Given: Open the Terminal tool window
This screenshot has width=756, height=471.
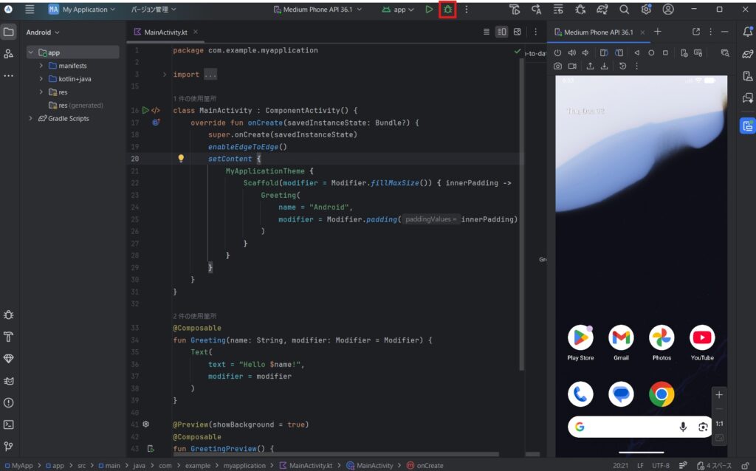Looking at the screenshot, I should click(9, 424).
